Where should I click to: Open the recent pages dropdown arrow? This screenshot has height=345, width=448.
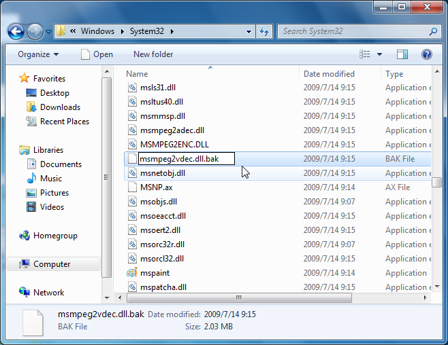point(49,32)
